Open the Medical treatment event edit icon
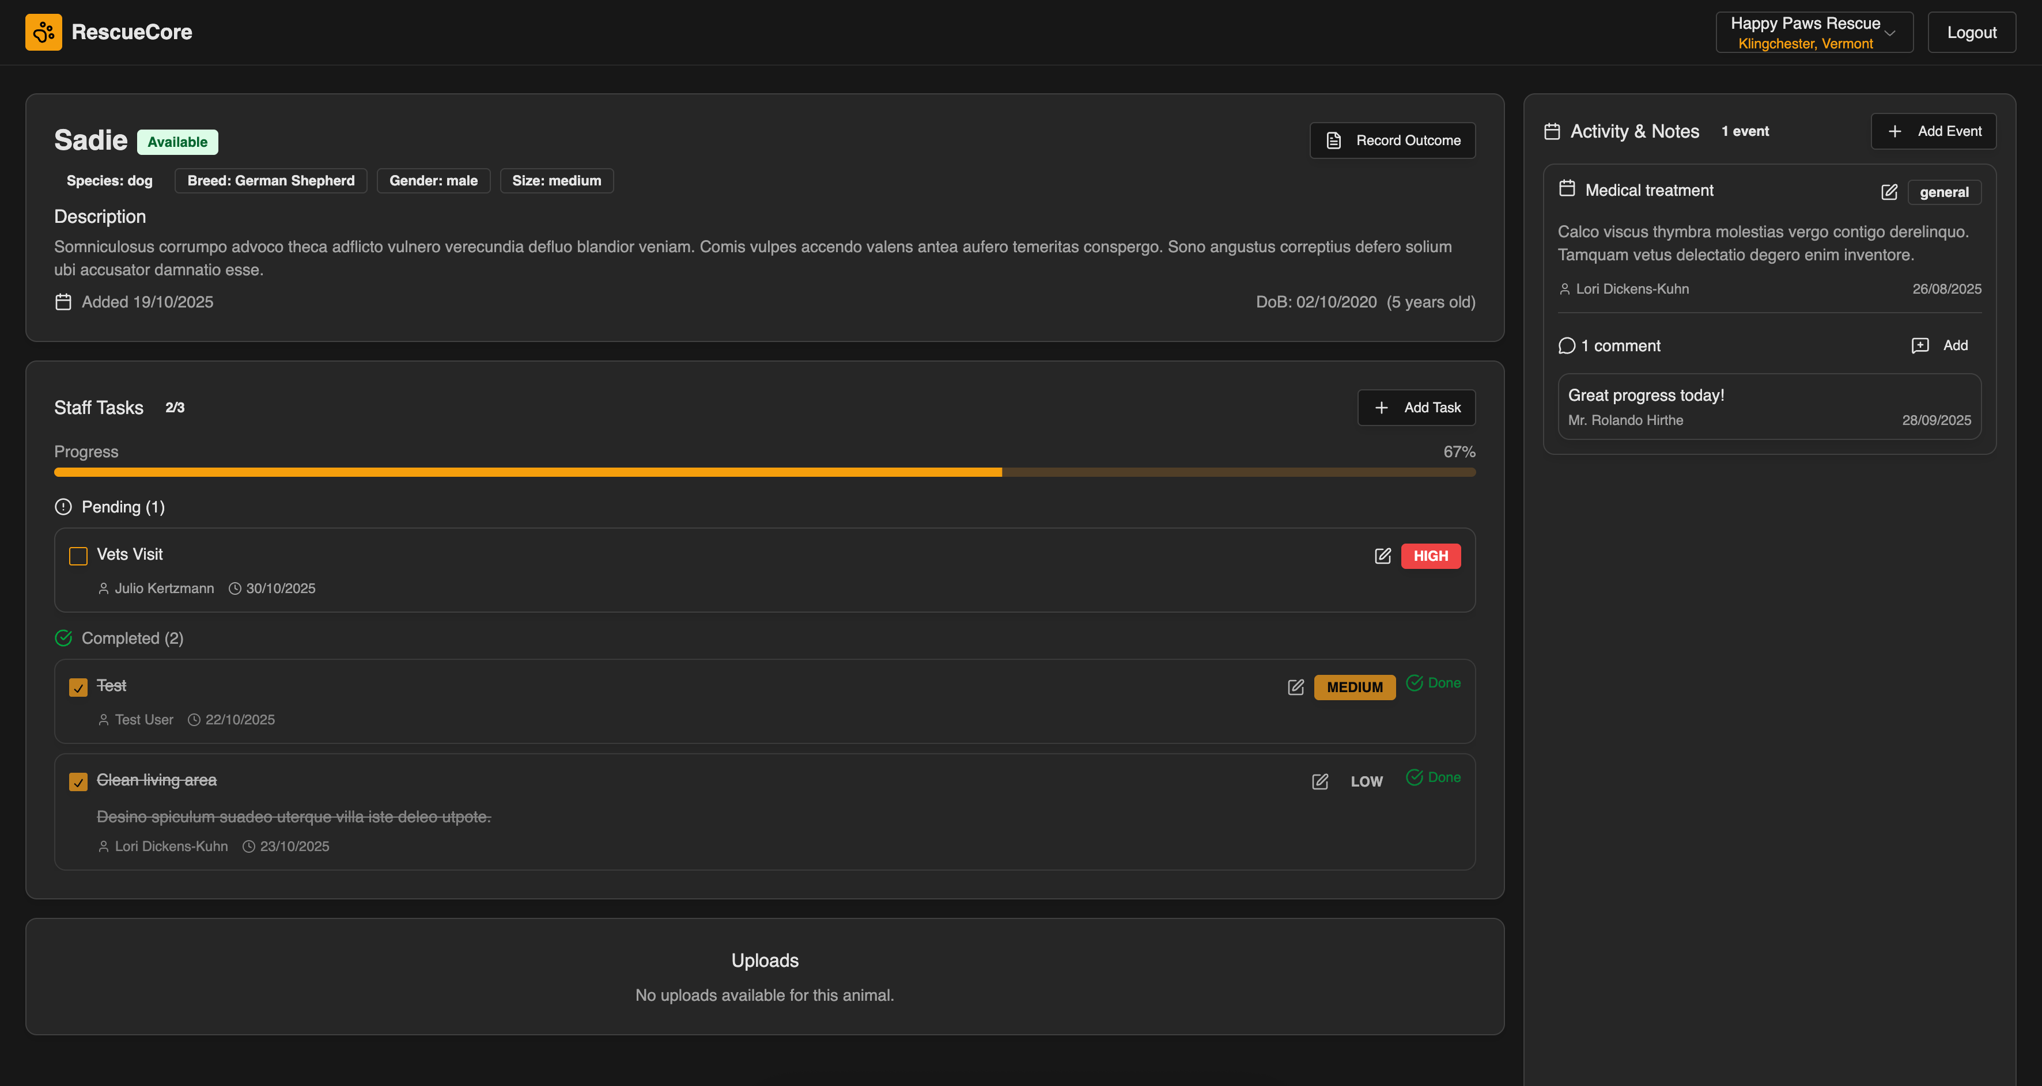The image size is (2042, 1086). (1889, 192)
